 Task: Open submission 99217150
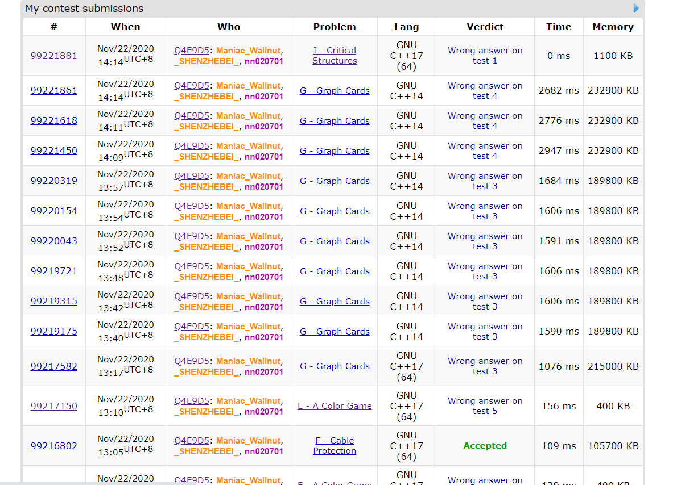click(53, 406)
